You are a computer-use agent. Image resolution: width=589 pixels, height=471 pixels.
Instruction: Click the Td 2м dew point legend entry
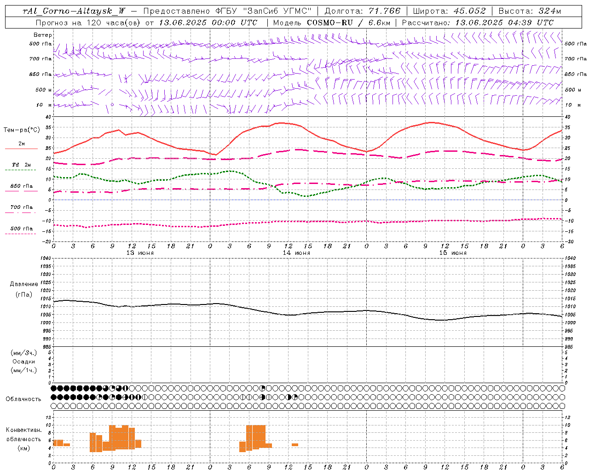click(22, 165)
